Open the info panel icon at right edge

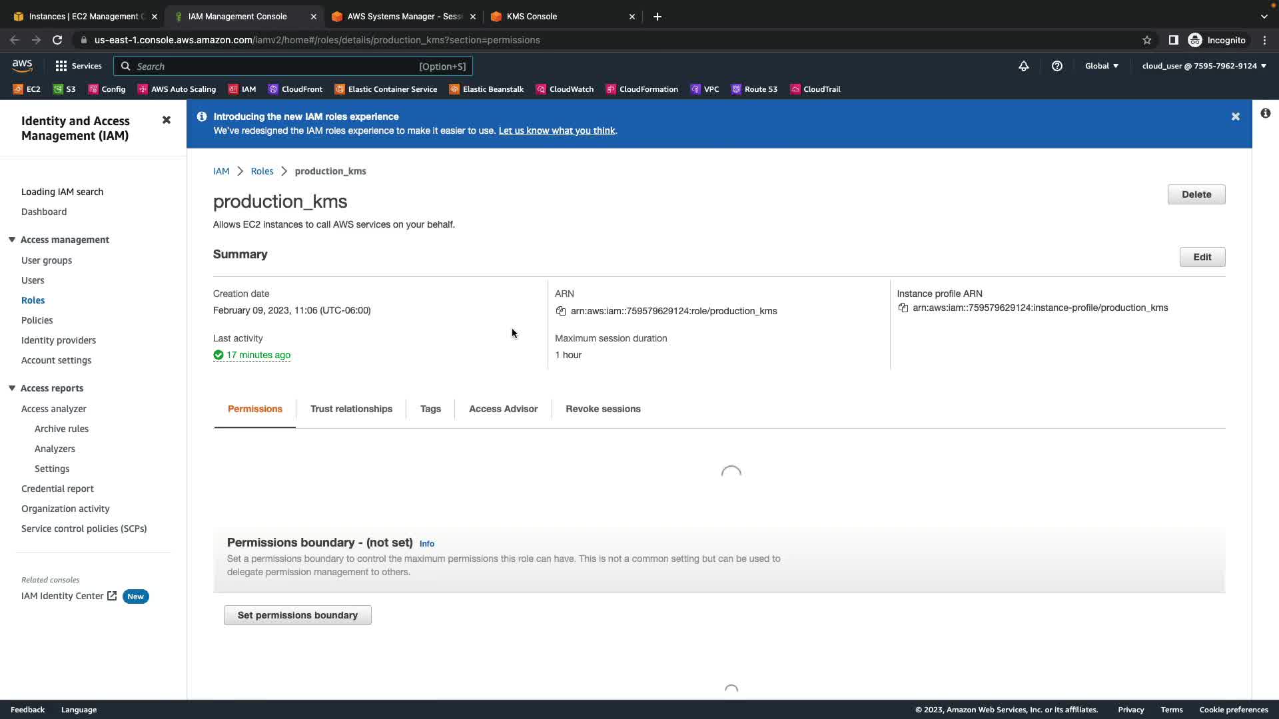1266,113
